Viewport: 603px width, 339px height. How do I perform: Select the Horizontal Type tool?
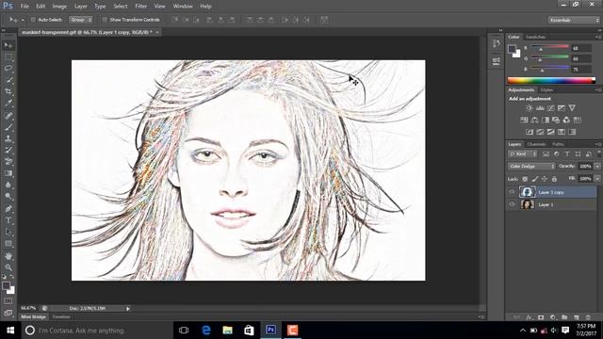tap(8, 220)
